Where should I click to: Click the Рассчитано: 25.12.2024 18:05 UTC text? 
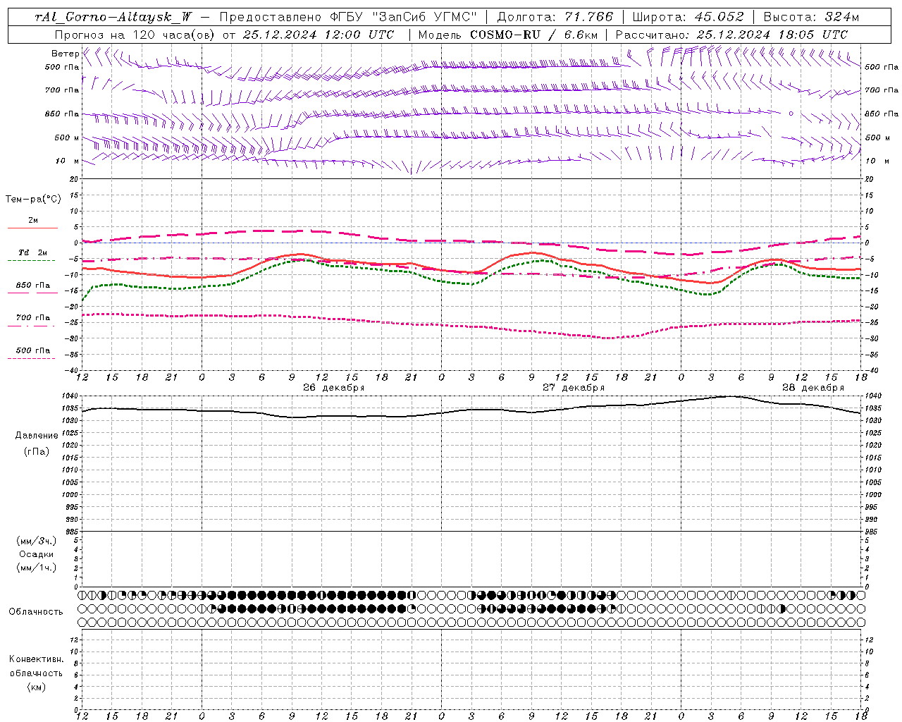[x=731, y=35]
